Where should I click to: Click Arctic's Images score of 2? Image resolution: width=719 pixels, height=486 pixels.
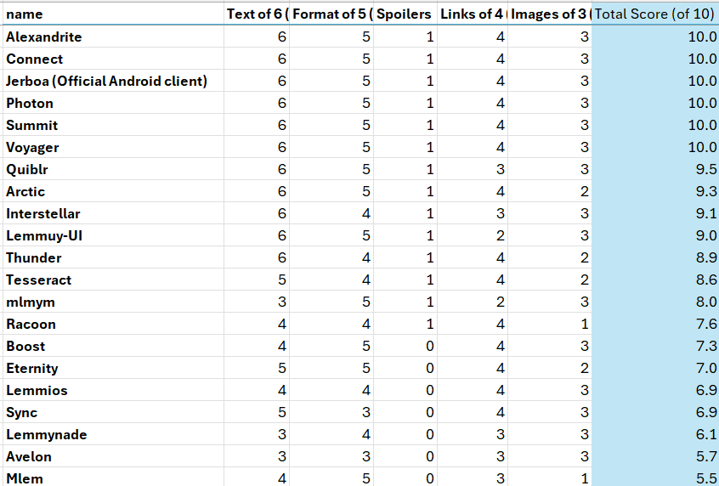pos(550,191)
